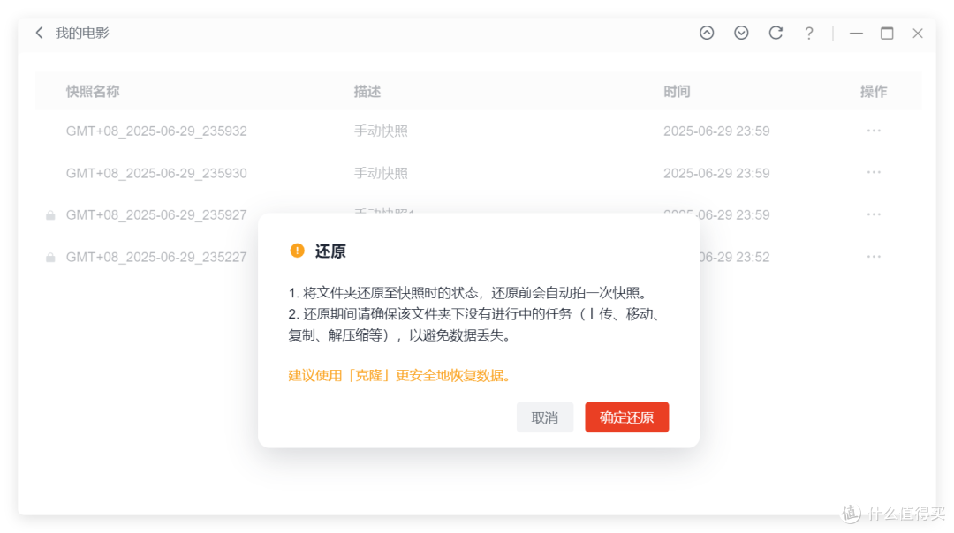Click the orange 建议使用「克隆」 suggestion text
This screenshot has width=954, height=533.
pos(399,376)
